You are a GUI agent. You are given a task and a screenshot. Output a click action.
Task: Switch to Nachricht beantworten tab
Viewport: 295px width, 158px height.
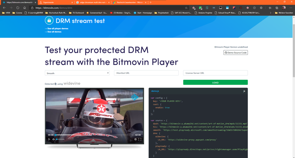pyautogui.click(x=129, y=2)
